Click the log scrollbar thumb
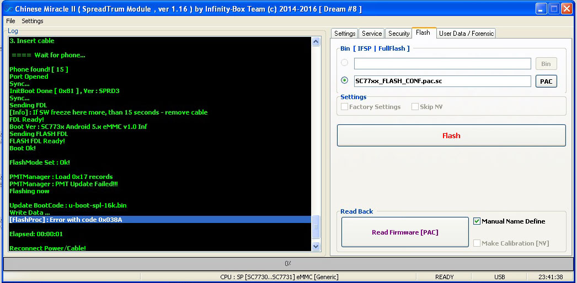This screenshot has width=577, height=283. tap(316, 227)
